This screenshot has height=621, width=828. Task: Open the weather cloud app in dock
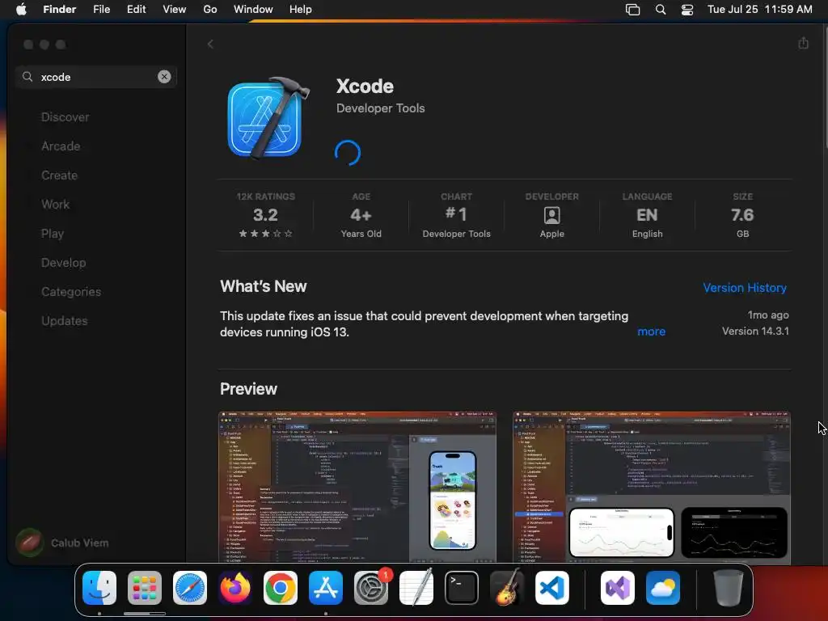coord(663,588)
